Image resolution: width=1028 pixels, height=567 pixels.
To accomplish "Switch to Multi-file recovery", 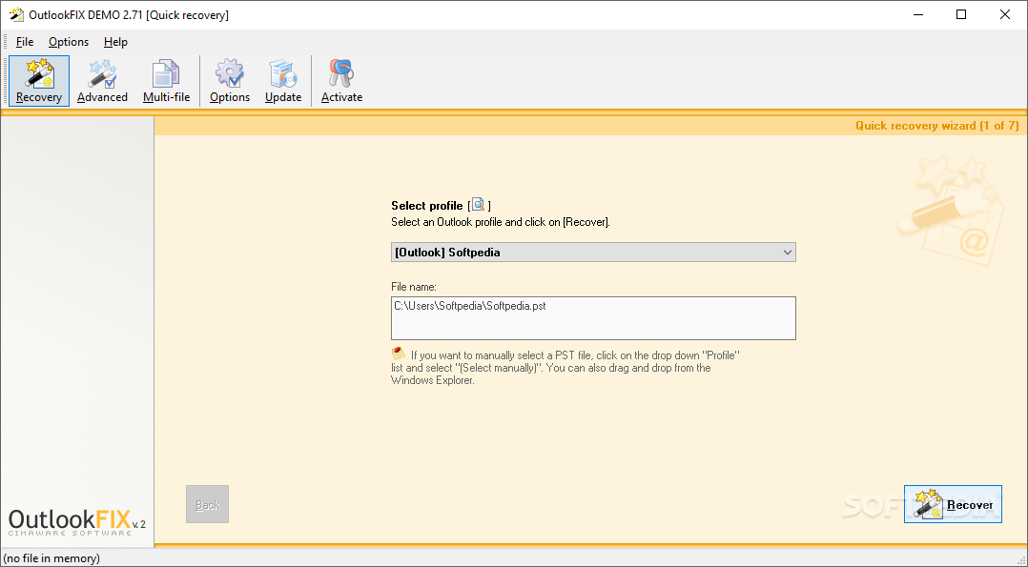I will [x=167, y=81].
